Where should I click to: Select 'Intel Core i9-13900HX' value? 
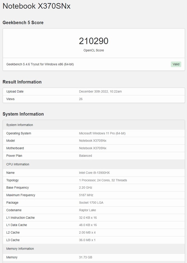[x=94, y=173]
